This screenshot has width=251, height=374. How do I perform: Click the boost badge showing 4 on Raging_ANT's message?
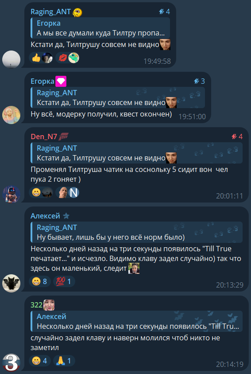click(165, 12)
